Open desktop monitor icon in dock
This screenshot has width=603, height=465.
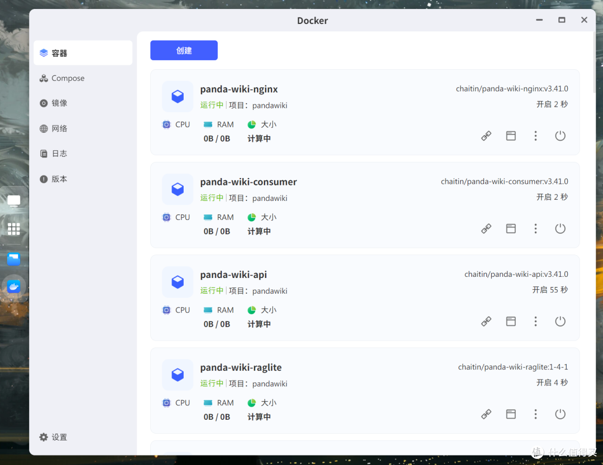point(14,201)
